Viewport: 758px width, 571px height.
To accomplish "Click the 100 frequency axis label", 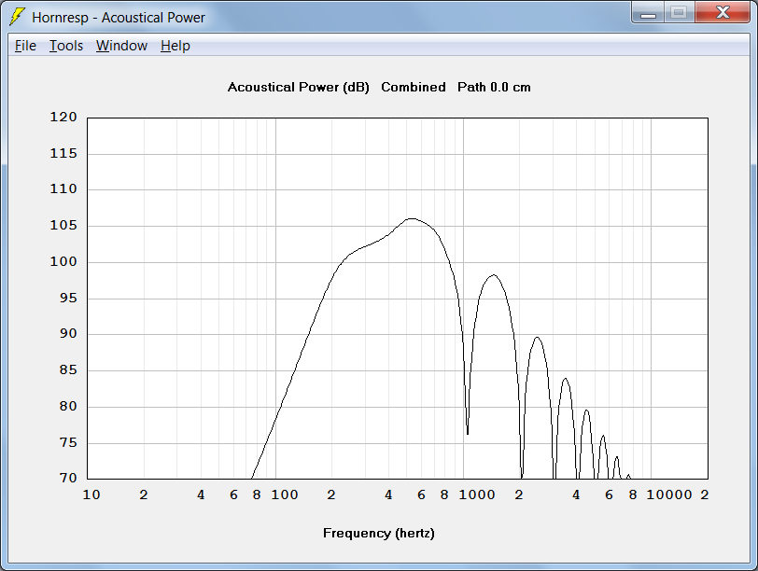I will 285,494.
